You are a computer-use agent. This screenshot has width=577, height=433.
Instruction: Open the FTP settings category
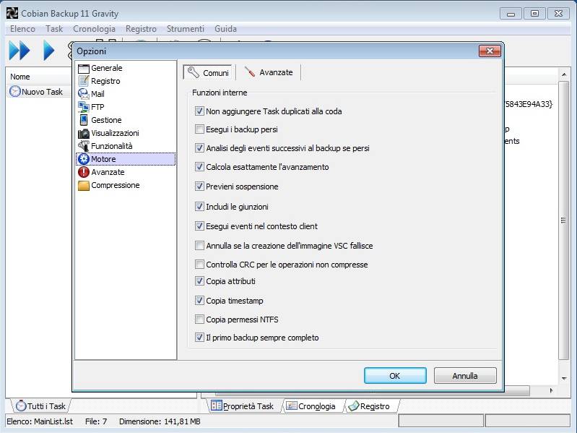click(x=97, y=107)
